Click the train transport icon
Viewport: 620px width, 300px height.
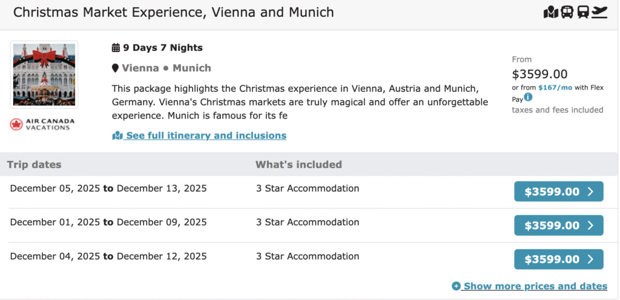(583, 12)
